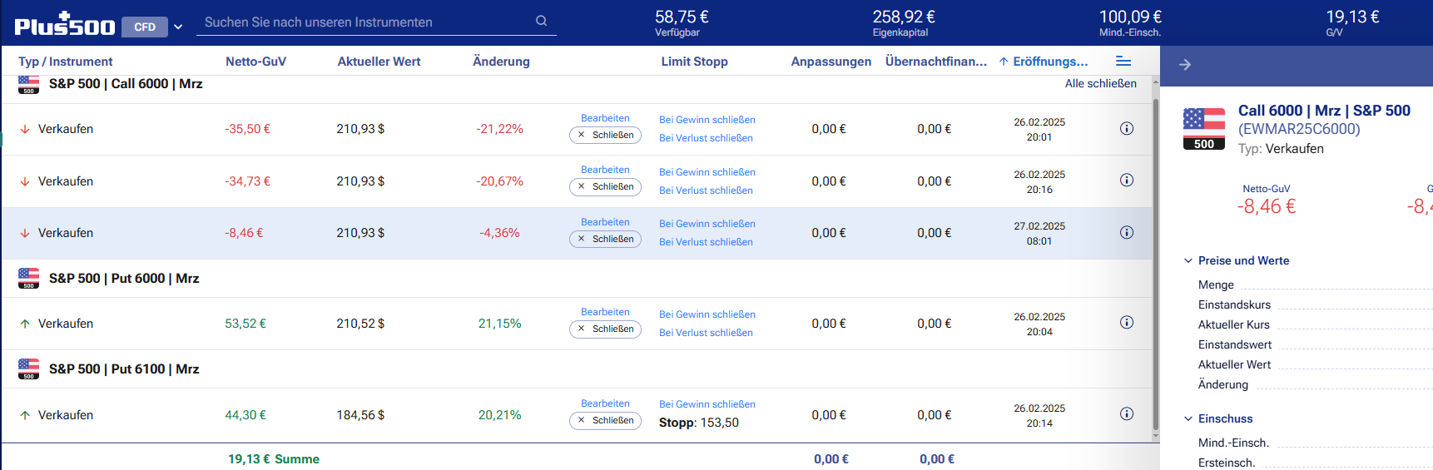Click S&P 500 Put 6000 flag icon
The image size is (1433, 470).
pos(29,279)
